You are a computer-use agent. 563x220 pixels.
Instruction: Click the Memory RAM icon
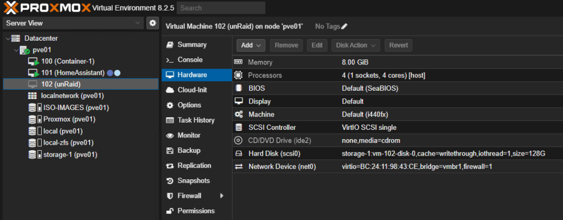click(239, 62)
